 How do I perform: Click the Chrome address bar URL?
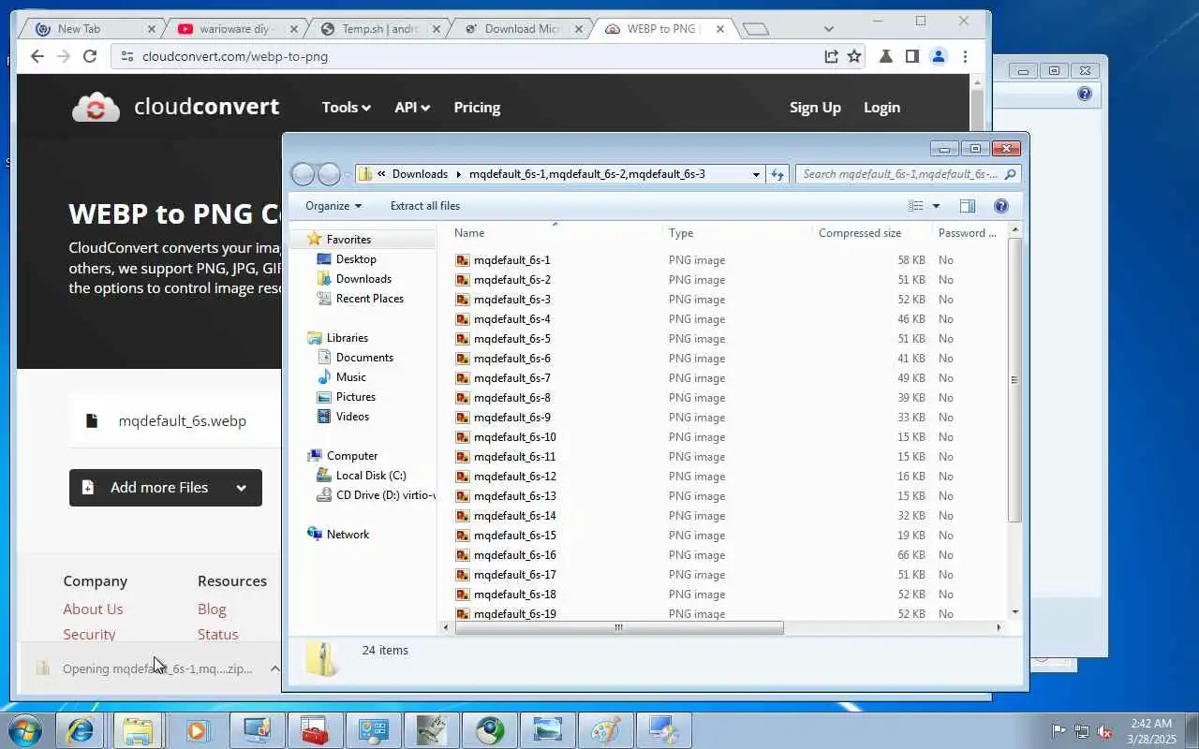pyautogui.click(x=235, y=56)
